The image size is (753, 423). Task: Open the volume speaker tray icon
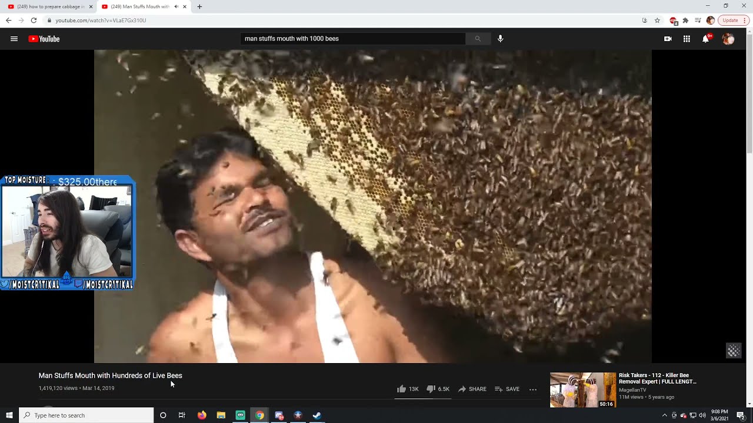coord(702,415)
